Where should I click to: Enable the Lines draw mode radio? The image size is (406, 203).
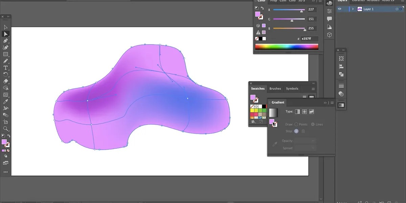click(313, 124)
